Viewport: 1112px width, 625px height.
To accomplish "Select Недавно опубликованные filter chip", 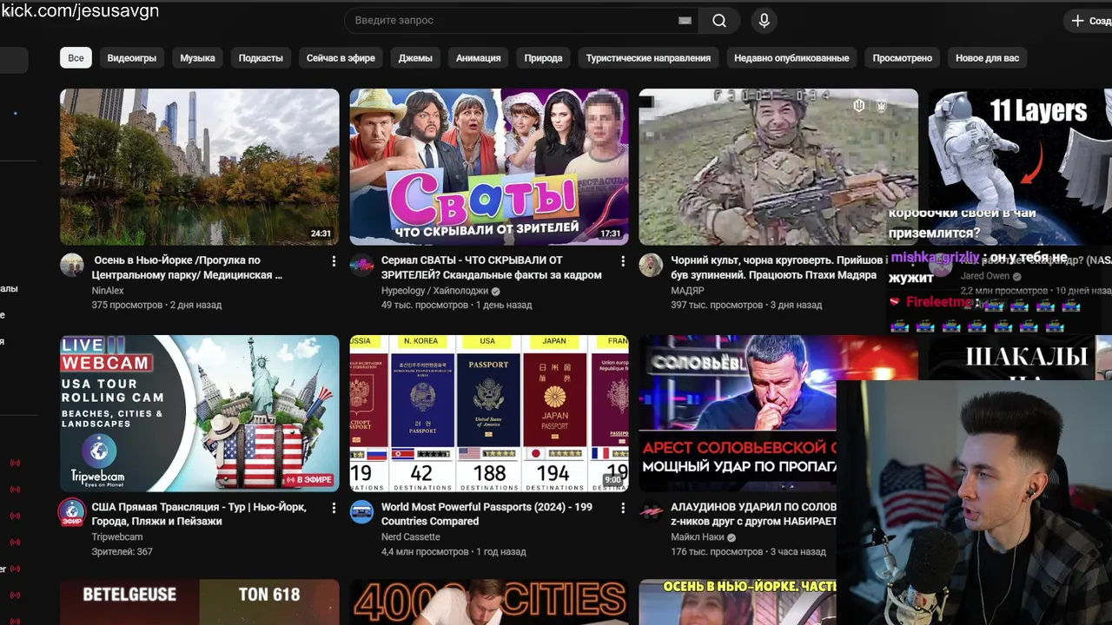I will (x=791, y=58).
